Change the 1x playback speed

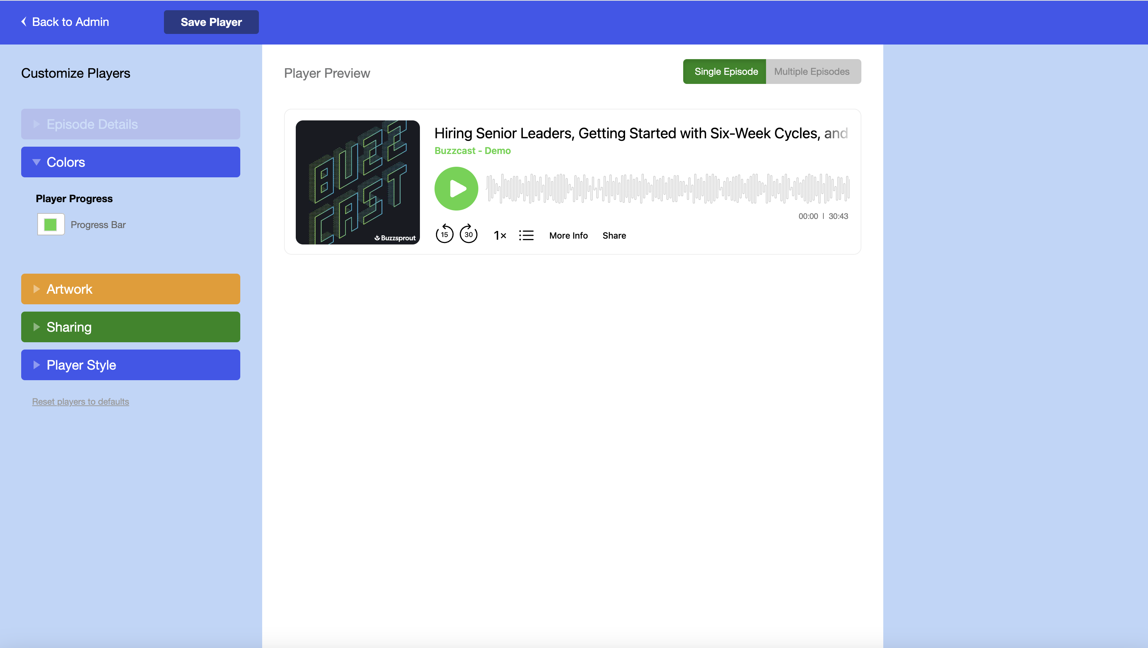pos(500,236)
